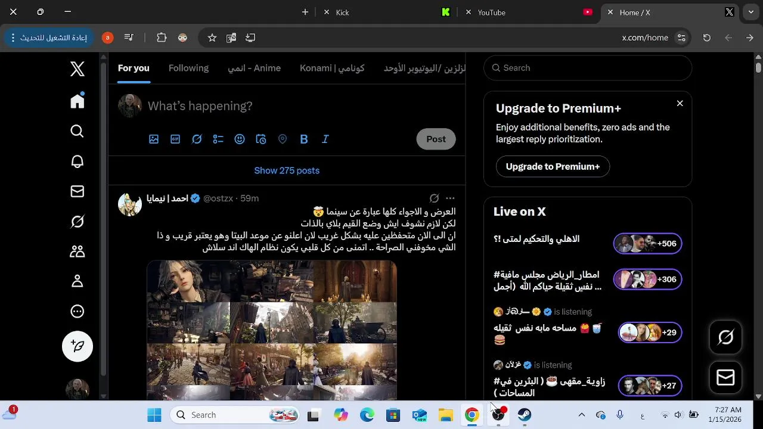Open a new browser tab
Viewport: 763px width, 429px height.
tap(305, 12)
